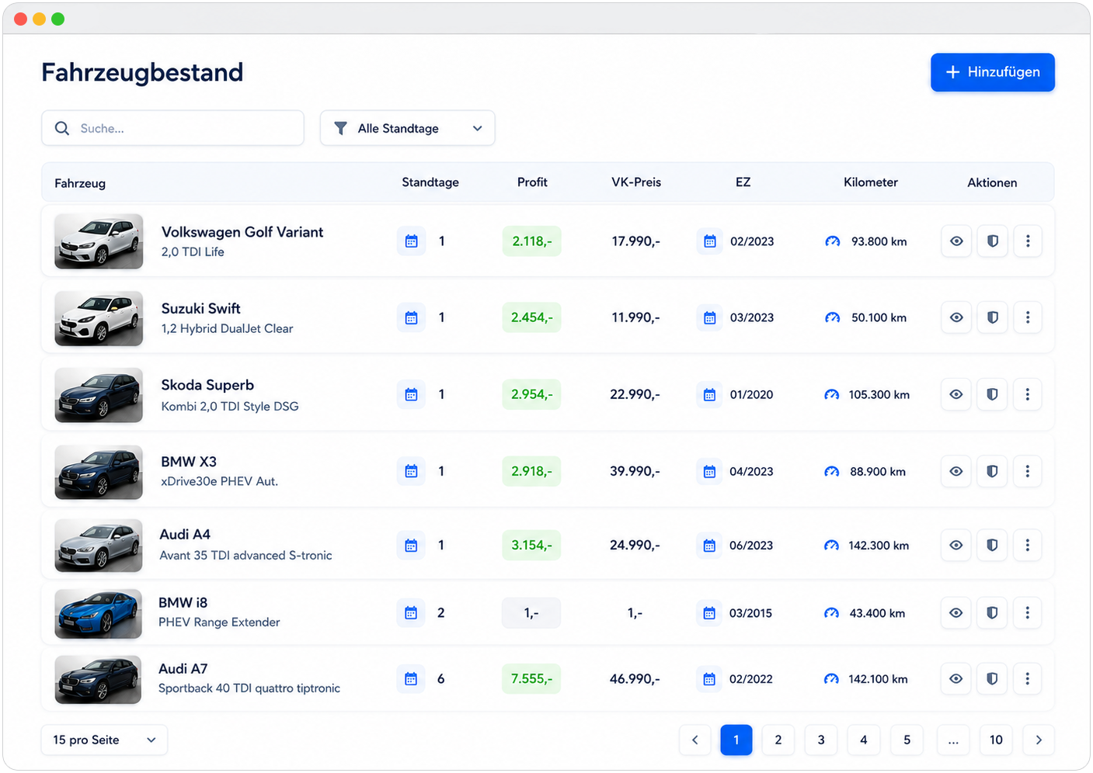
Task: Open more actions for Audi A4
Action: pos(1028,545)
